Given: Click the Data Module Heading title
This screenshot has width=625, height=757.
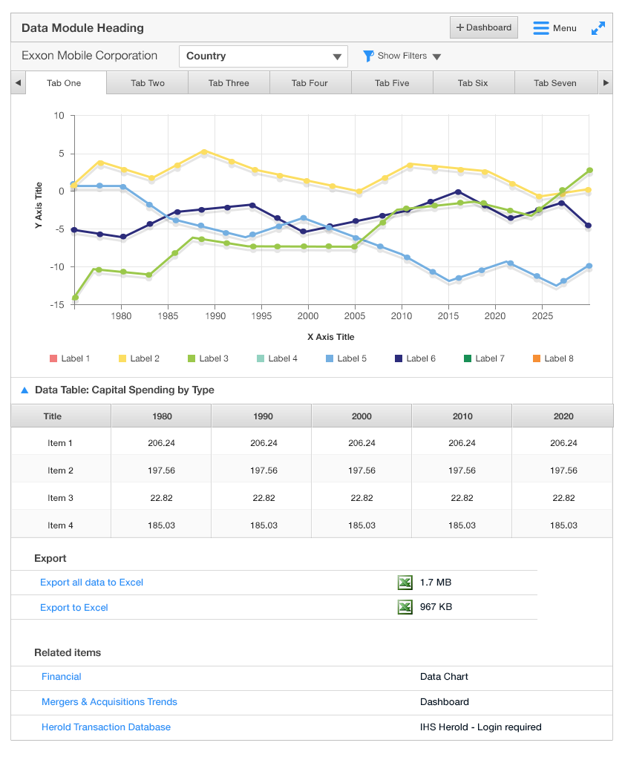Looking at the screenshot, I should (82, 28).
